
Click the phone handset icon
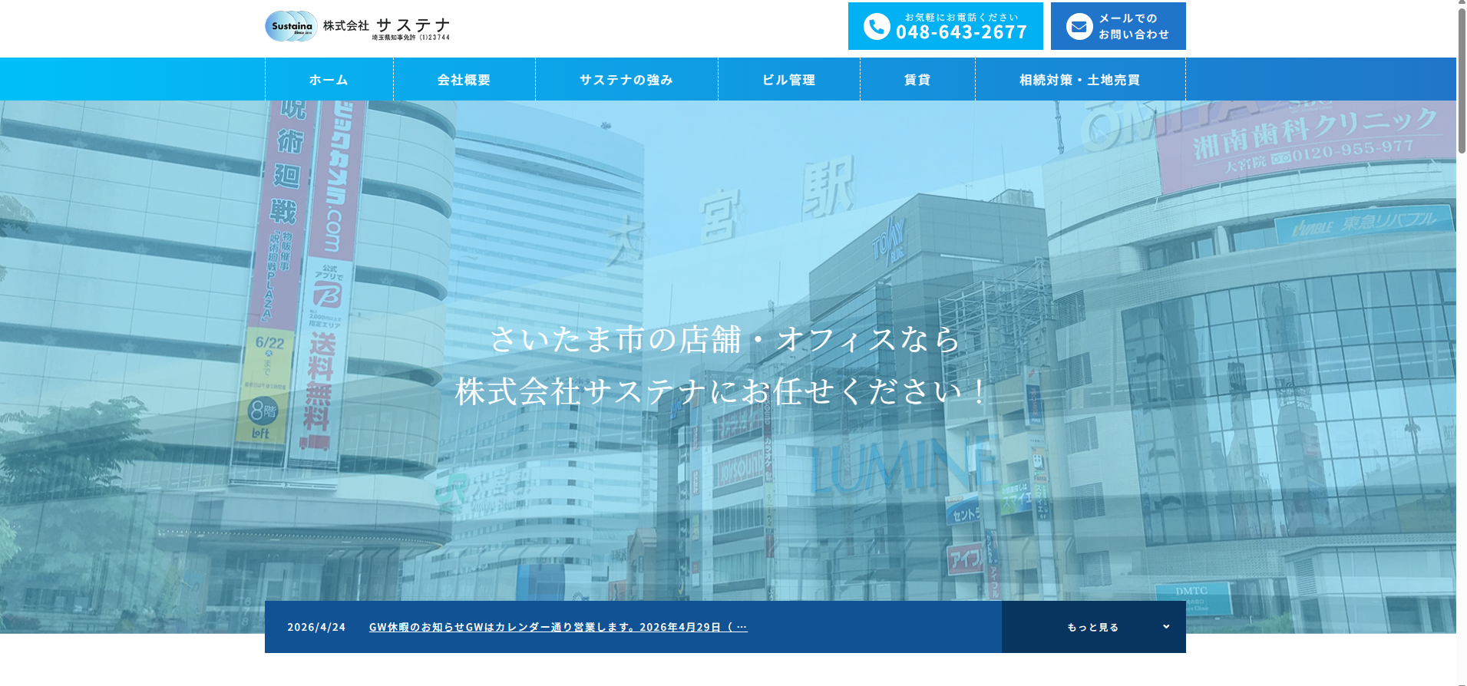877,26
